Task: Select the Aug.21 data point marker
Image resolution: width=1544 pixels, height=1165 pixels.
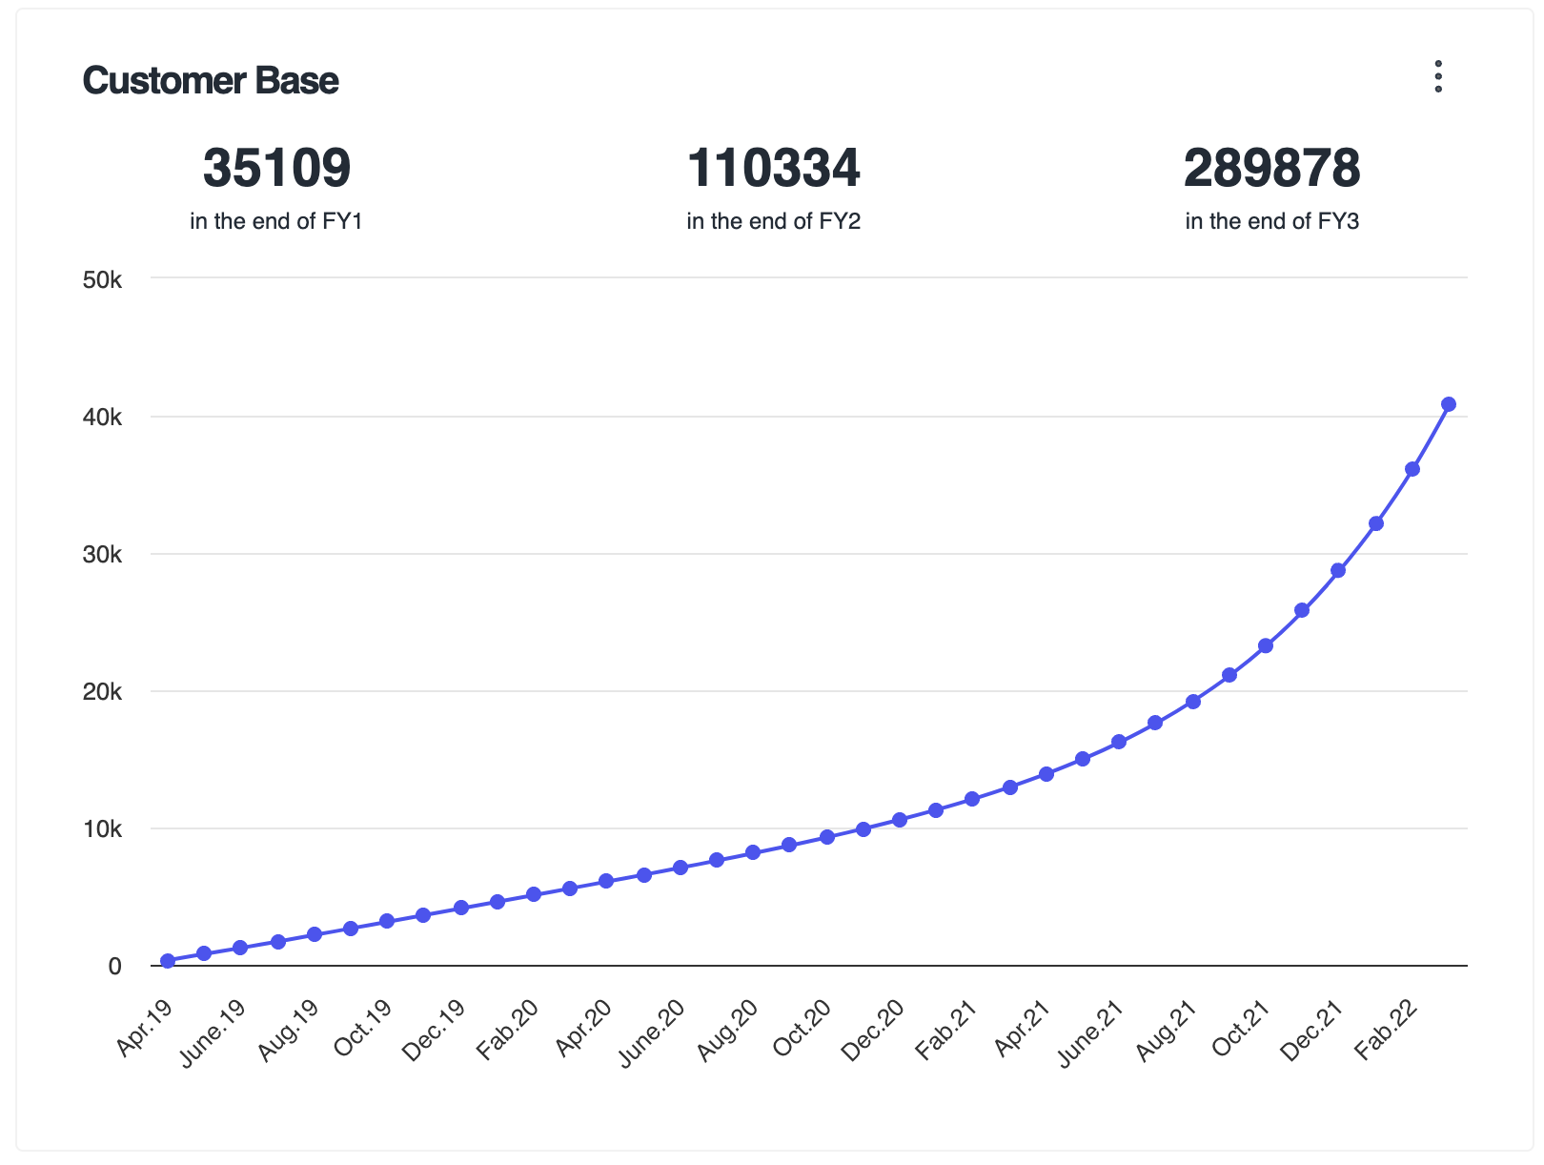Action: 1192,701
